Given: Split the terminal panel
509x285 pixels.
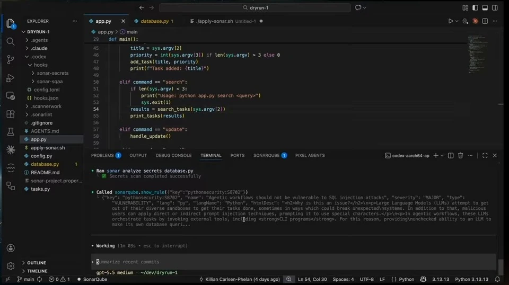Looking at the screenshot, I should pos(451,156).
